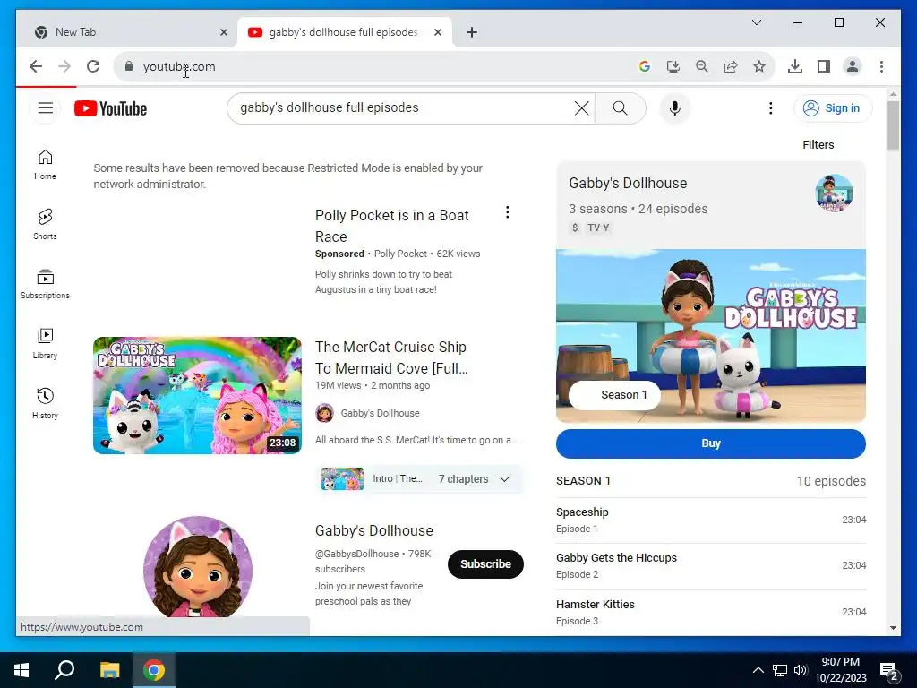This screenshot has height=688, width=917.
Task: Open Gabby's Dollhouse channel avatar in show panel
Action: pos(834,193)
